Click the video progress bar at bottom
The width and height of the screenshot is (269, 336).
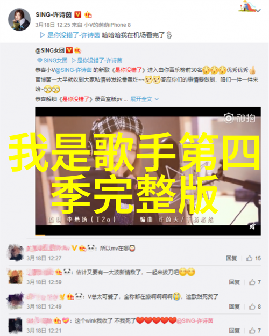pos(148,235)
